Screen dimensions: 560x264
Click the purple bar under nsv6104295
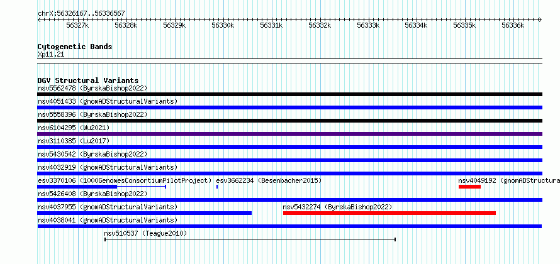point(289,134)
